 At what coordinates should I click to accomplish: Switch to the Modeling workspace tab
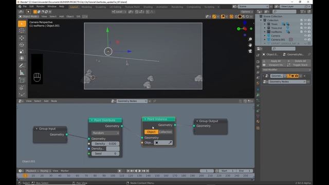point(86,7)
